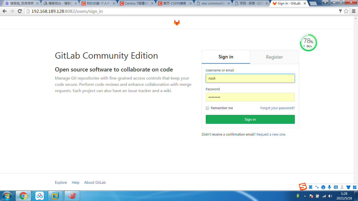Click the browser forward arrow
Viewport: 358px width, 201px height.
click(x=12, y=11)
